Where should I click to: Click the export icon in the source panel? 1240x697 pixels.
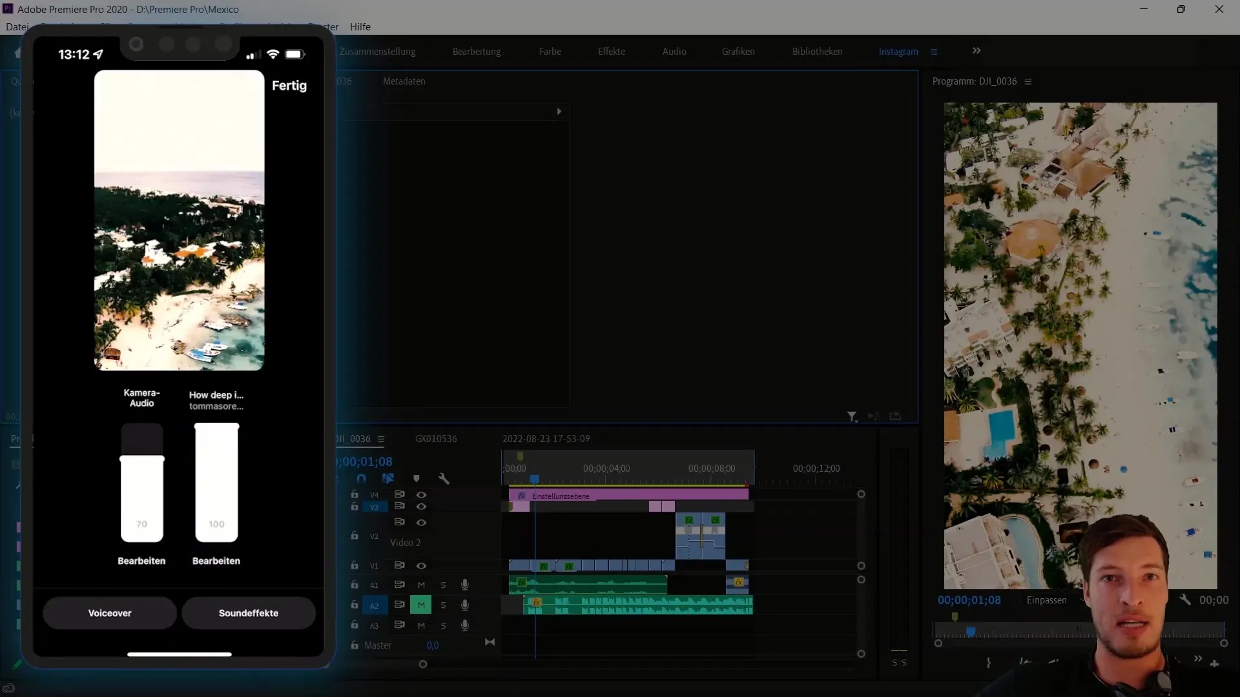coord(895,416)
